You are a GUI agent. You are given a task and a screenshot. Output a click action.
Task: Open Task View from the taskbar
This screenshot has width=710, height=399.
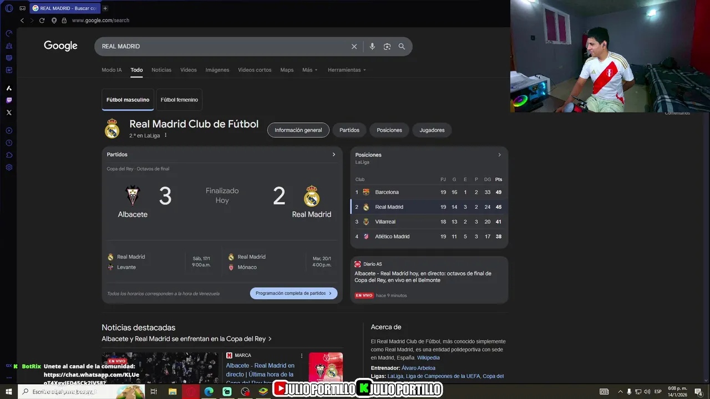tap(154, 392)
